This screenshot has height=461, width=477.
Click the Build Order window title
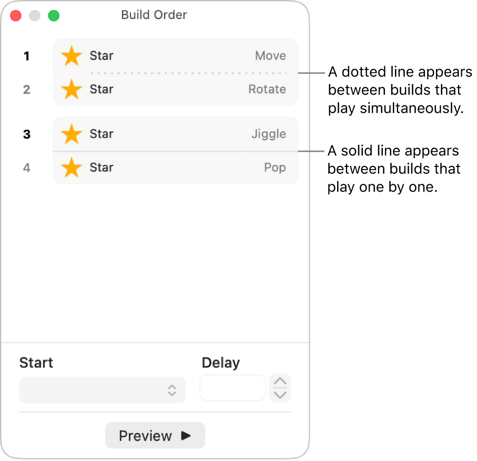[x=154, y=15]
